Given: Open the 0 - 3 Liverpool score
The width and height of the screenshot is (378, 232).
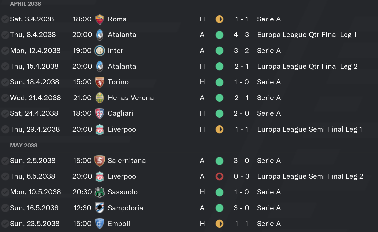Looking at the screenshot, I should click(241, 176).
